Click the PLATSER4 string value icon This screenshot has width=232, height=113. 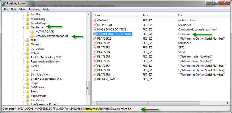(95, 52)
